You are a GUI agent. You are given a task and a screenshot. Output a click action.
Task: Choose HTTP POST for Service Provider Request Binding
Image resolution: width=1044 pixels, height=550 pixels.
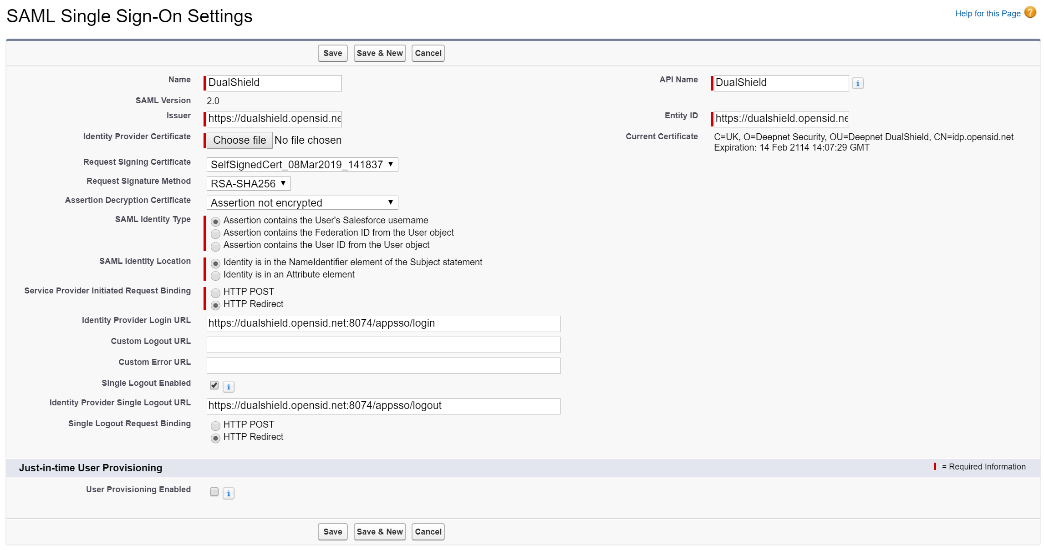[216, 293]
